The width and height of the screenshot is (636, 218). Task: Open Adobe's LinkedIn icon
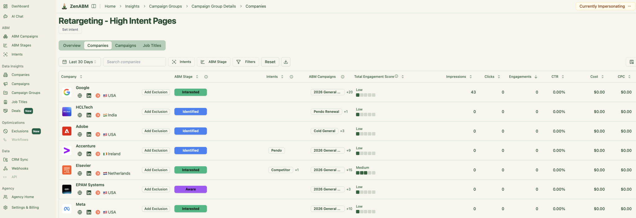point(89,135)
